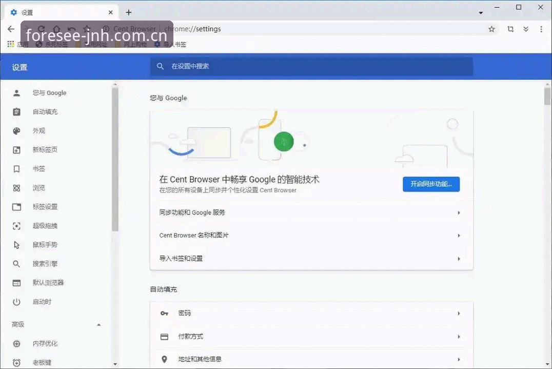
Task: Click the 开启同步功能 button
Action: pos(431,184)
